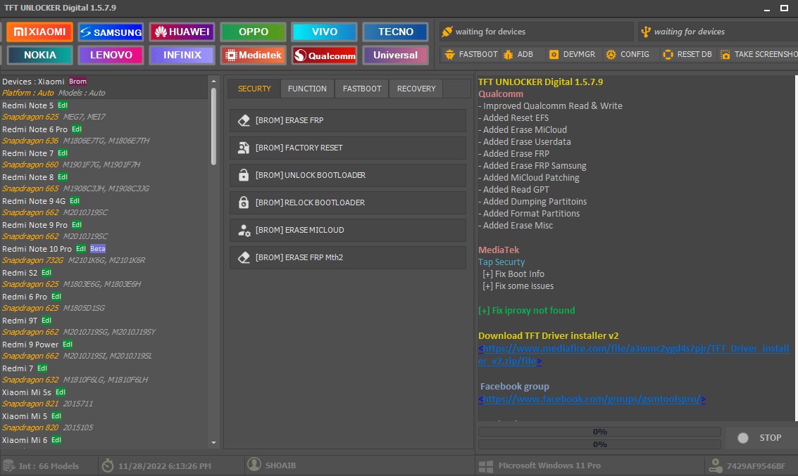Select the LENOVO brand button
The image size is (798, 476).
pos(111,55)
